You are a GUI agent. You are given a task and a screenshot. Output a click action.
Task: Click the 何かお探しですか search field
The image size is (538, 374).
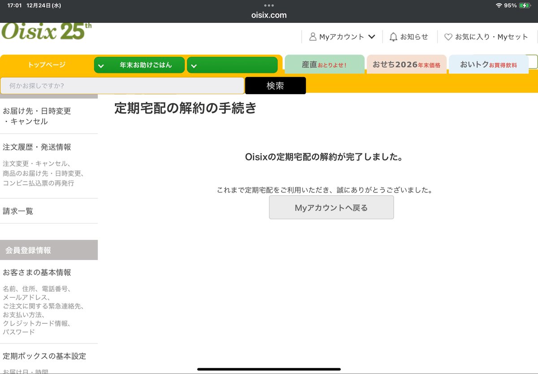122,85
